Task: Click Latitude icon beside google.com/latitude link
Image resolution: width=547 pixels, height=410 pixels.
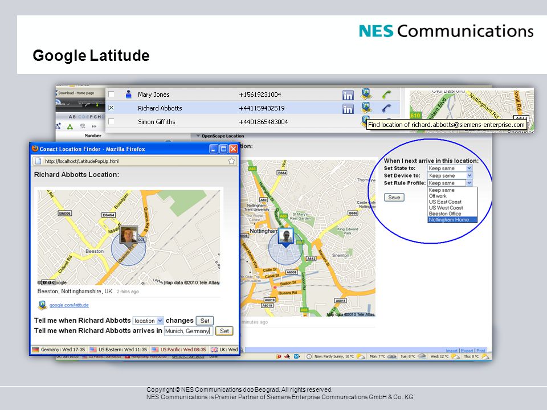Action: point(43,305)
